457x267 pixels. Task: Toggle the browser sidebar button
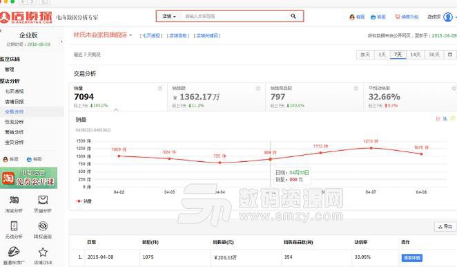click(45, 2)
